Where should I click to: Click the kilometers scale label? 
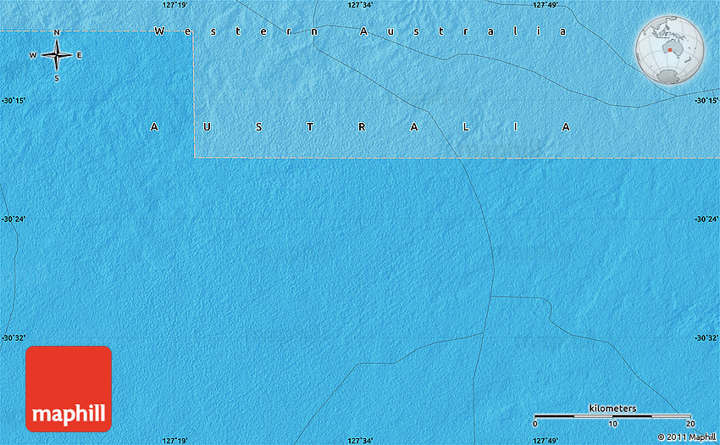click(x=612, y=409)
